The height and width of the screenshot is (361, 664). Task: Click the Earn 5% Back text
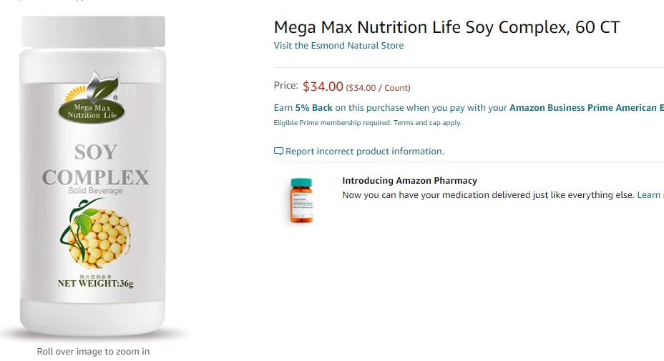tap(303, 108)
